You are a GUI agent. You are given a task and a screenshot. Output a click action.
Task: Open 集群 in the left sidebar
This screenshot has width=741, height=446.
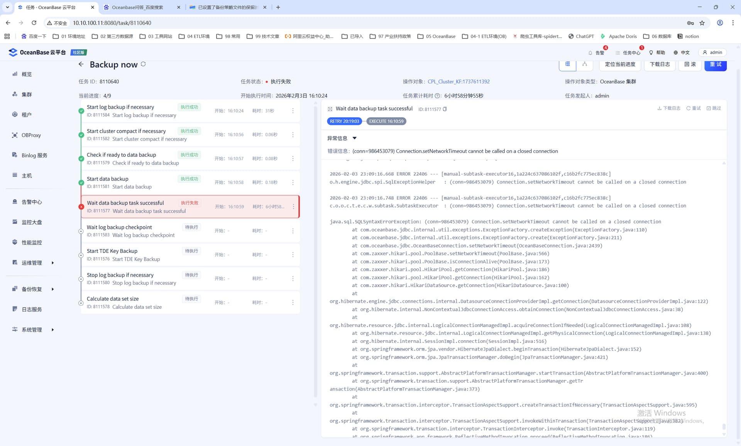coord(27,95)
